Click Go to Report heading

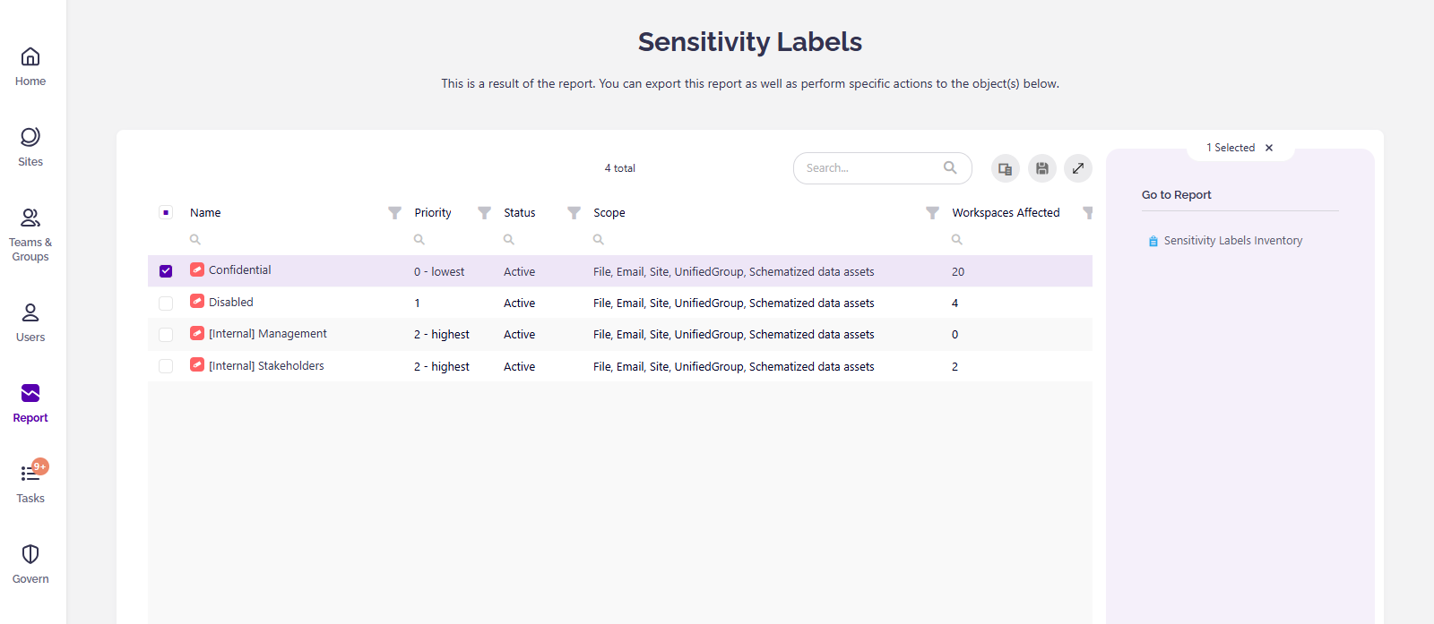click(x=1176, y=195)
